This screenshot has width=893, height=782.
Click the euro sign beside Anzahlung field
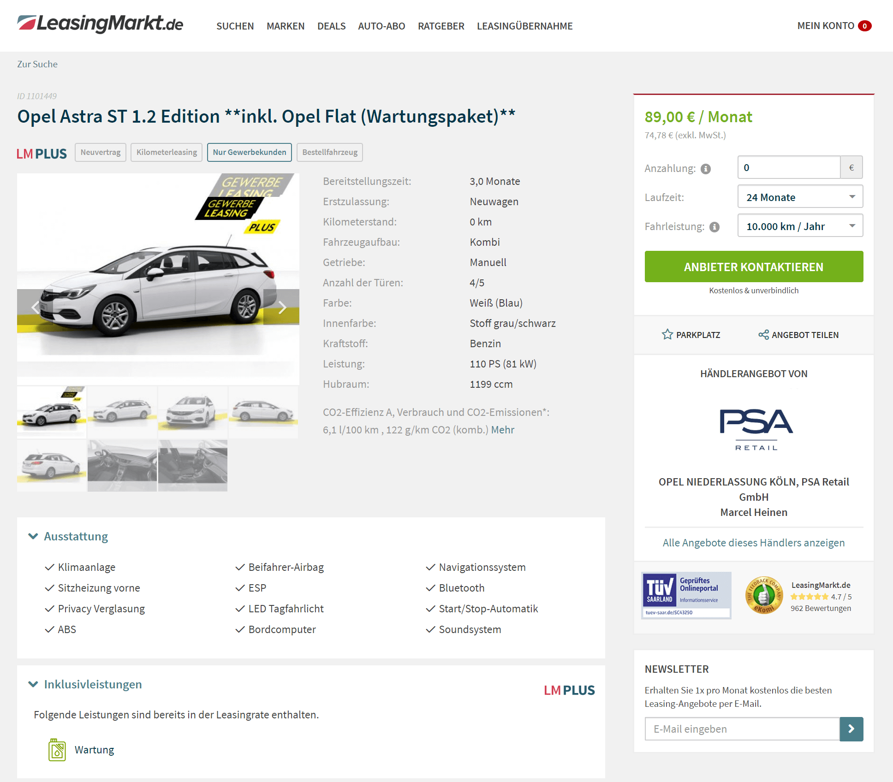851,167
